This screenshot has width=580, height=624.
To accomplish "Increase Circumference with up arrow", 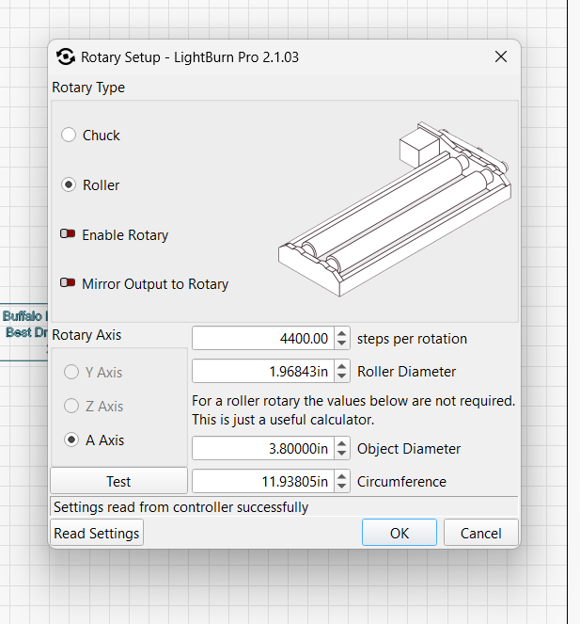I will point(341,476).
